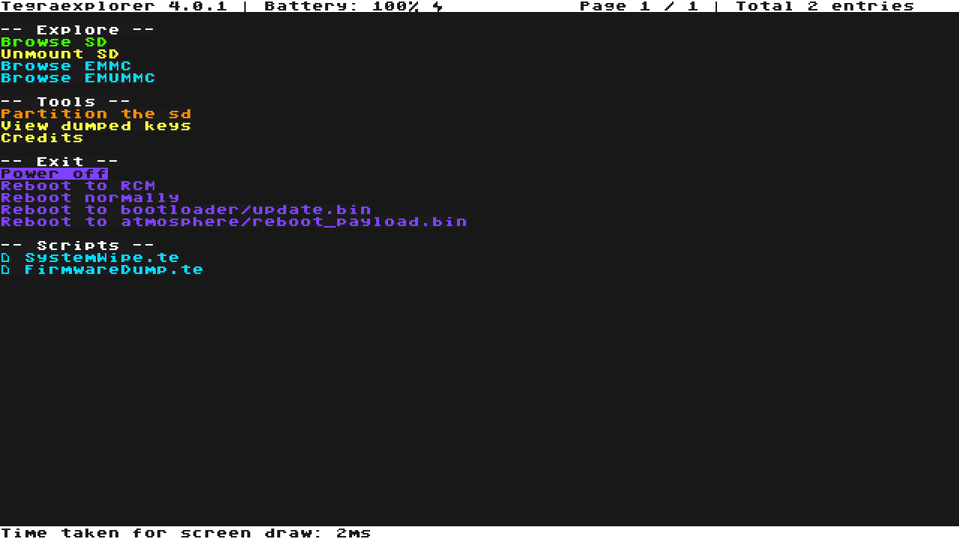The width and height of the screenshot is (959, 539).
Task: Click the -- Scripts -- section header
Action: [x=78, y=246]
